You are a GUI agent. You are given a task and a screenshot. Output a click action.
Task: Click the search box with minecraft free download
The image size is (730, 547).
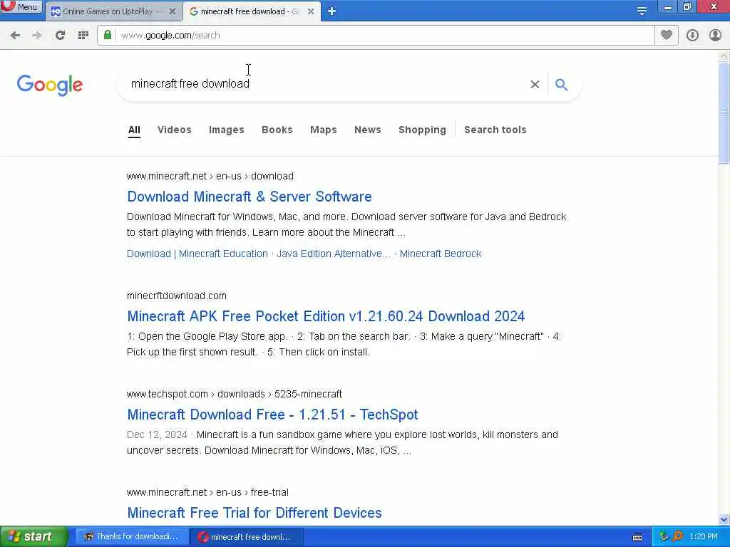point(326,84)
